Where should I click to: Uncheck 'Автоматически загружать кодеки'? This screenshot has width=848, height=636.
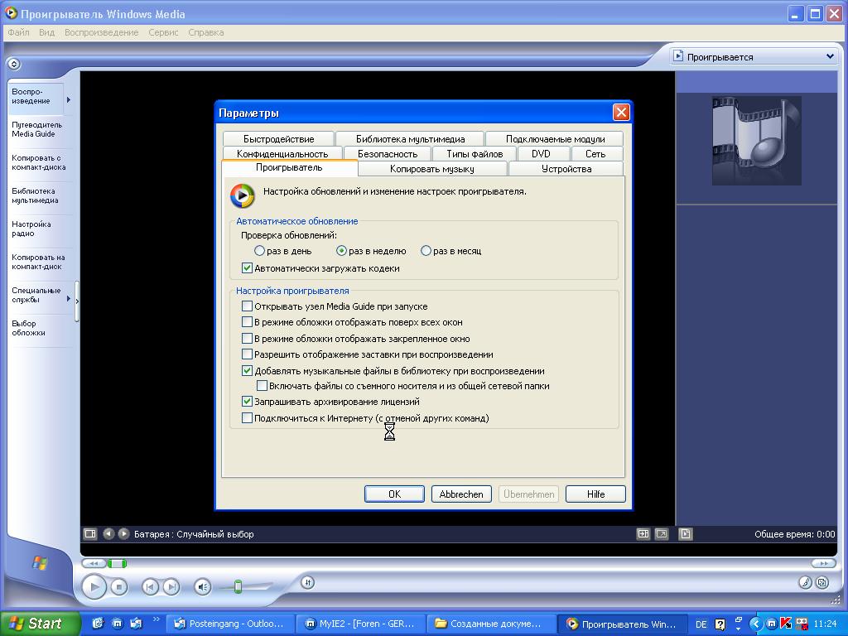(247, 268)
